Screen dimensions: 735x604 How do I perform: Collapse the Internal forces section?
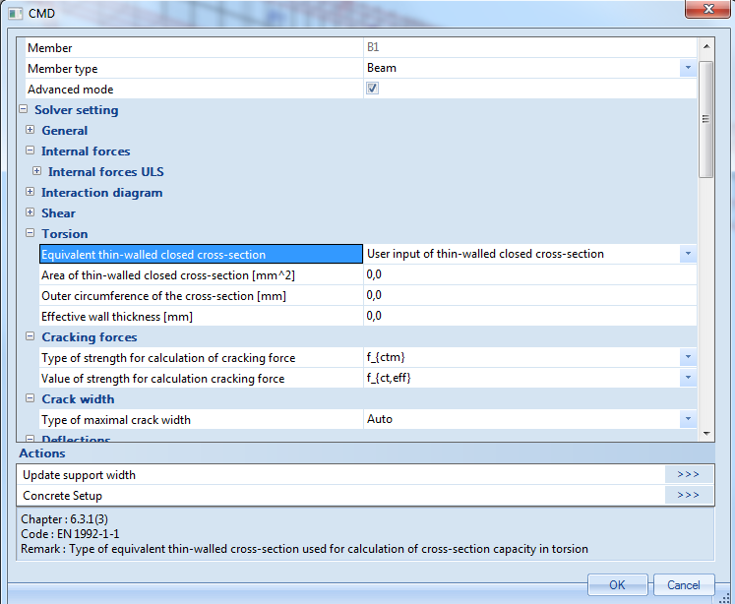pos(30,151)
